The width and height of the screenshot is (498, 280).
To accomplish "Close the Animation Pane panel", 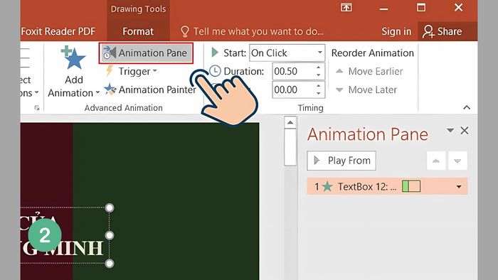I will point(465,130).
